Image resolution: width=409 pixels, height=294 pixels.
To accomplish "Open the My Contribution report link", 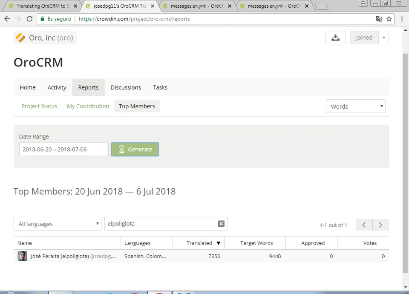I will pos(88,106).
